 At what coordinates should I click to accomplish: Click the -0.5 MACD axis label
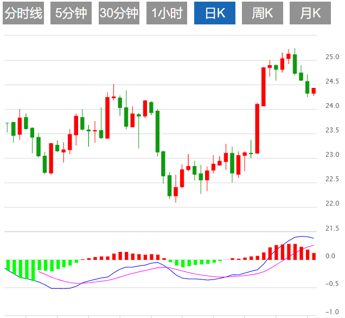coord(331,284)
